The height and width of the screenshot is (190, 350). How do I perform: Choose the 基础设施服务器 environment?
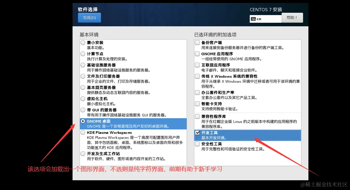83,65
